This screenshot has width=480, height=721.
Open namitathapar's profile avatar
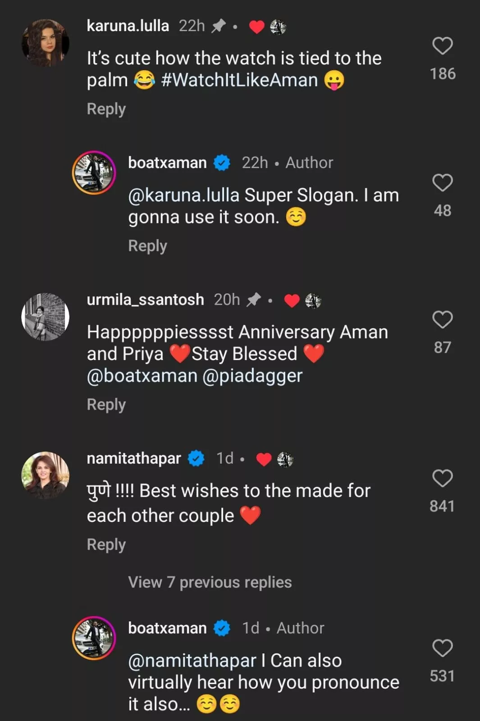[x=45, y=475]
